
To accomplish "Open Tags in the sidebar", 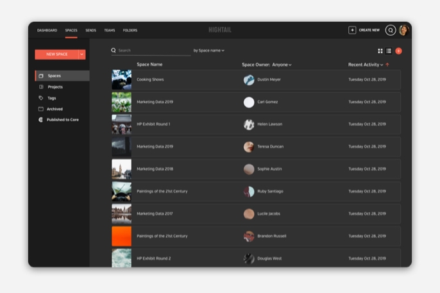I will [x=51, y=98].
